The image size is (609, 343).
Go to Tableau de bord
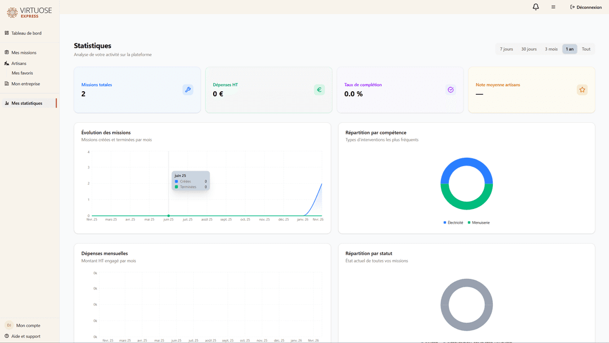26,33
